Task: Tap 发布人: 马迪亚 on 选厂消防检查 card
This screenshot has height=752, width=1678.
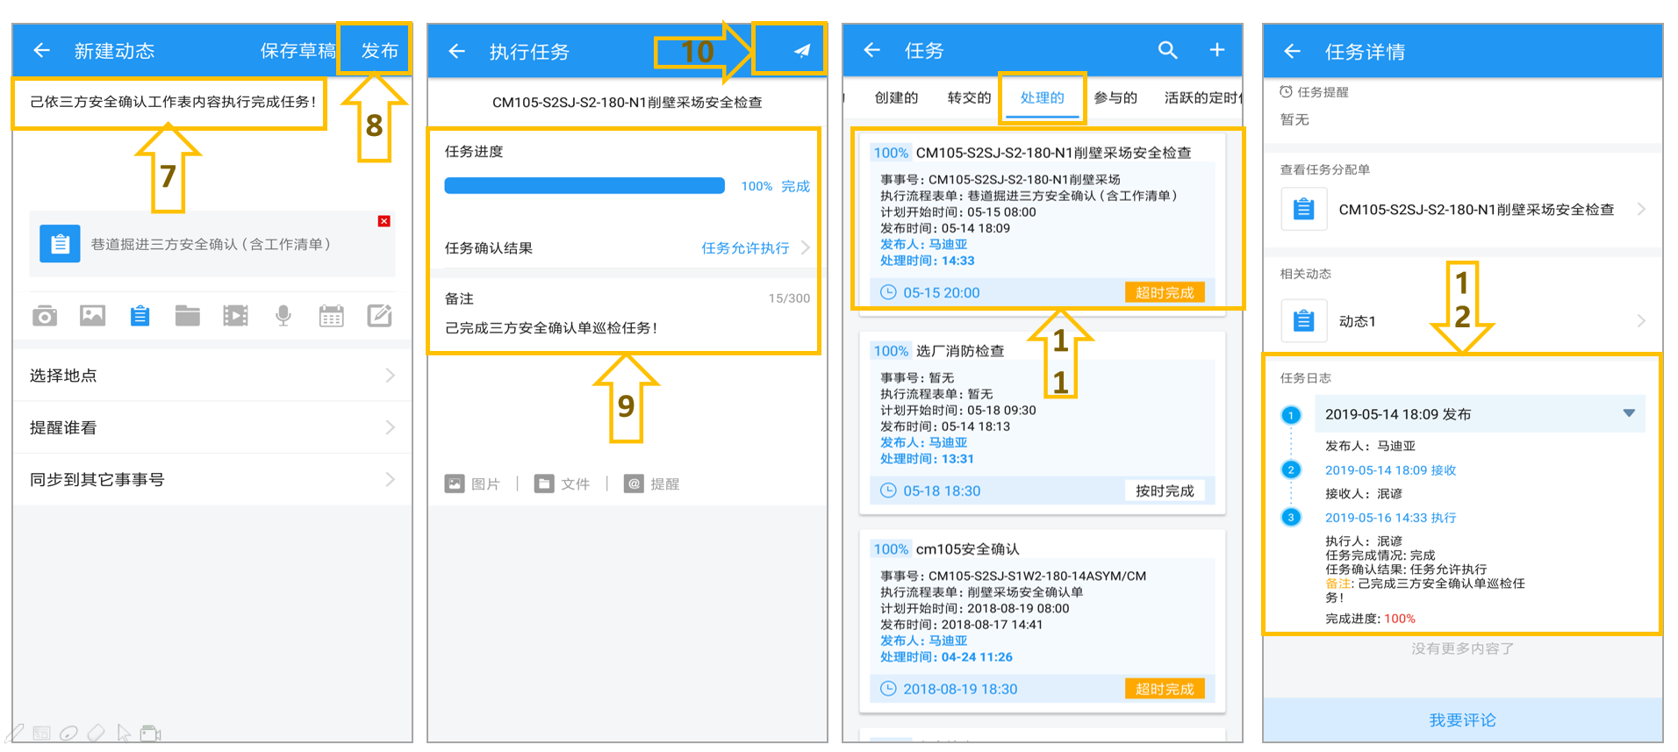Action: (923, 442)
